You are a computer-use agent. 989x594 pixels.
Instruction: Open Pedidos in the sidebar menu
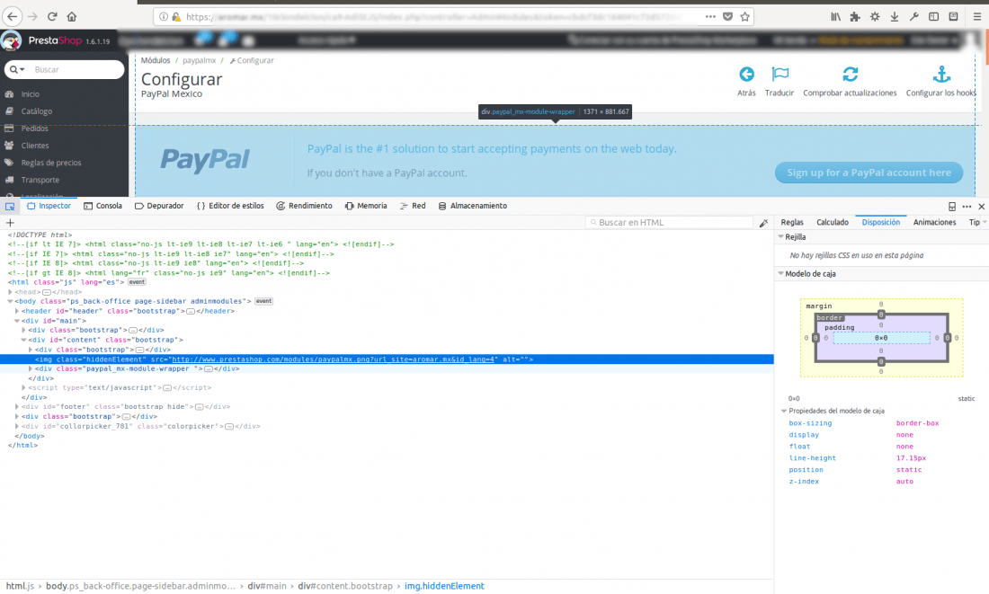pyautogui.click(x=34, y=128)
